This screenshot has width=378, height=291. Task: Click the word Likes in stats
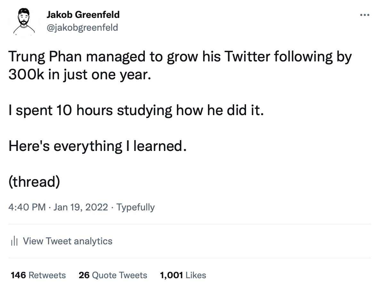coord(196,275)
